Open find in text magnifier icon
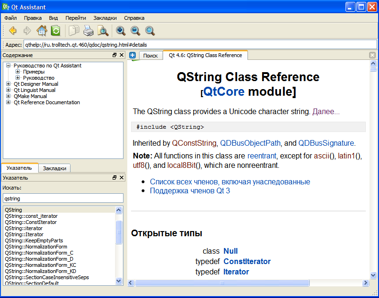 tap(103, 31)
